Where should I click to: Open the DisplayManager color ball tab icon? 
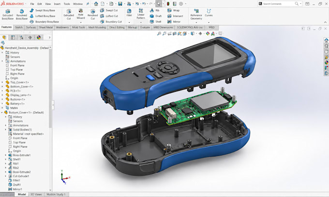point(39,38)
